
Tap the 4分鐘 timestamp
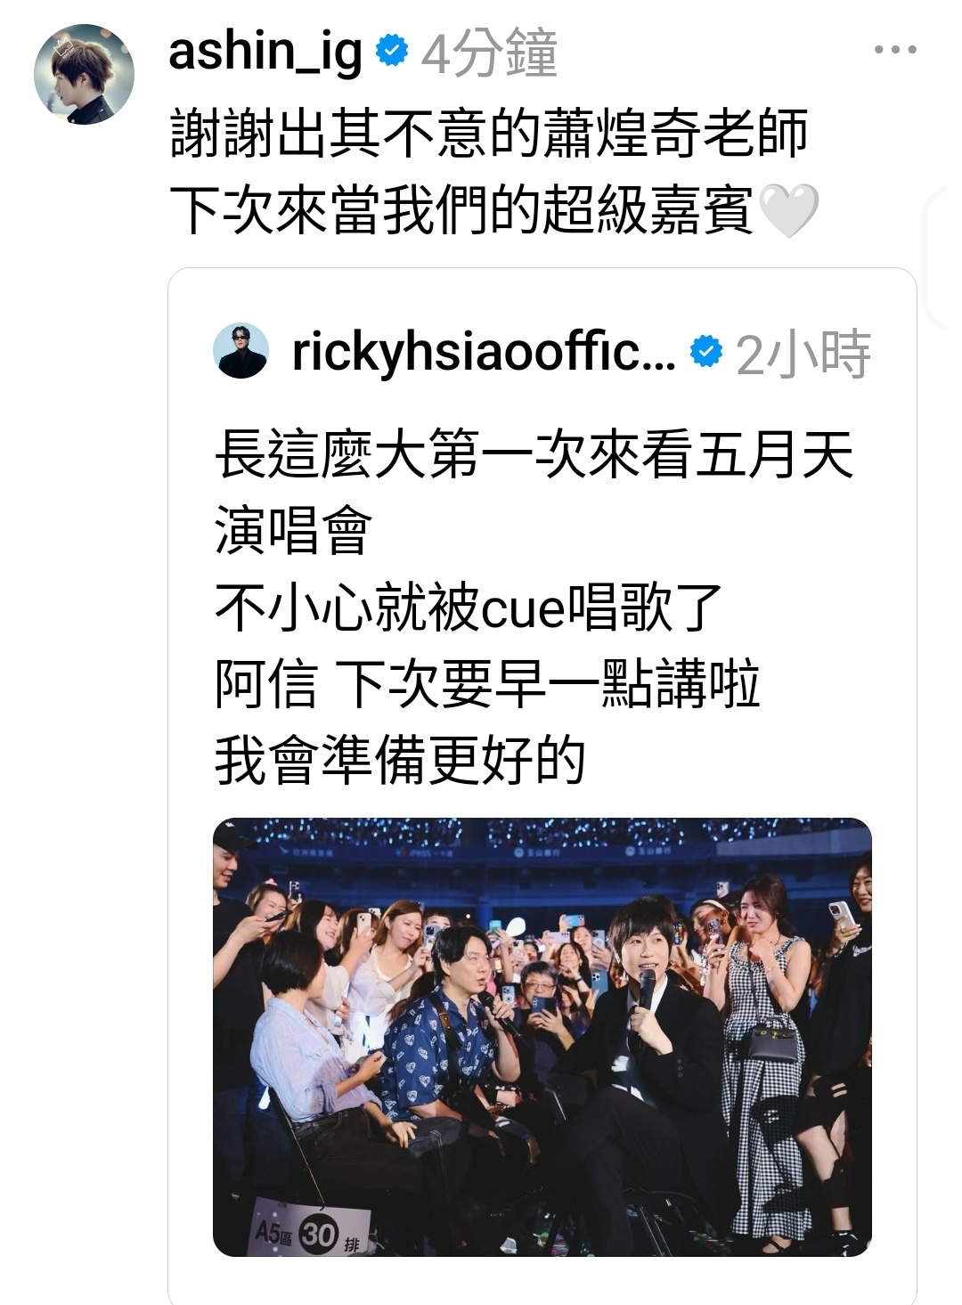[x=489, y=53]
